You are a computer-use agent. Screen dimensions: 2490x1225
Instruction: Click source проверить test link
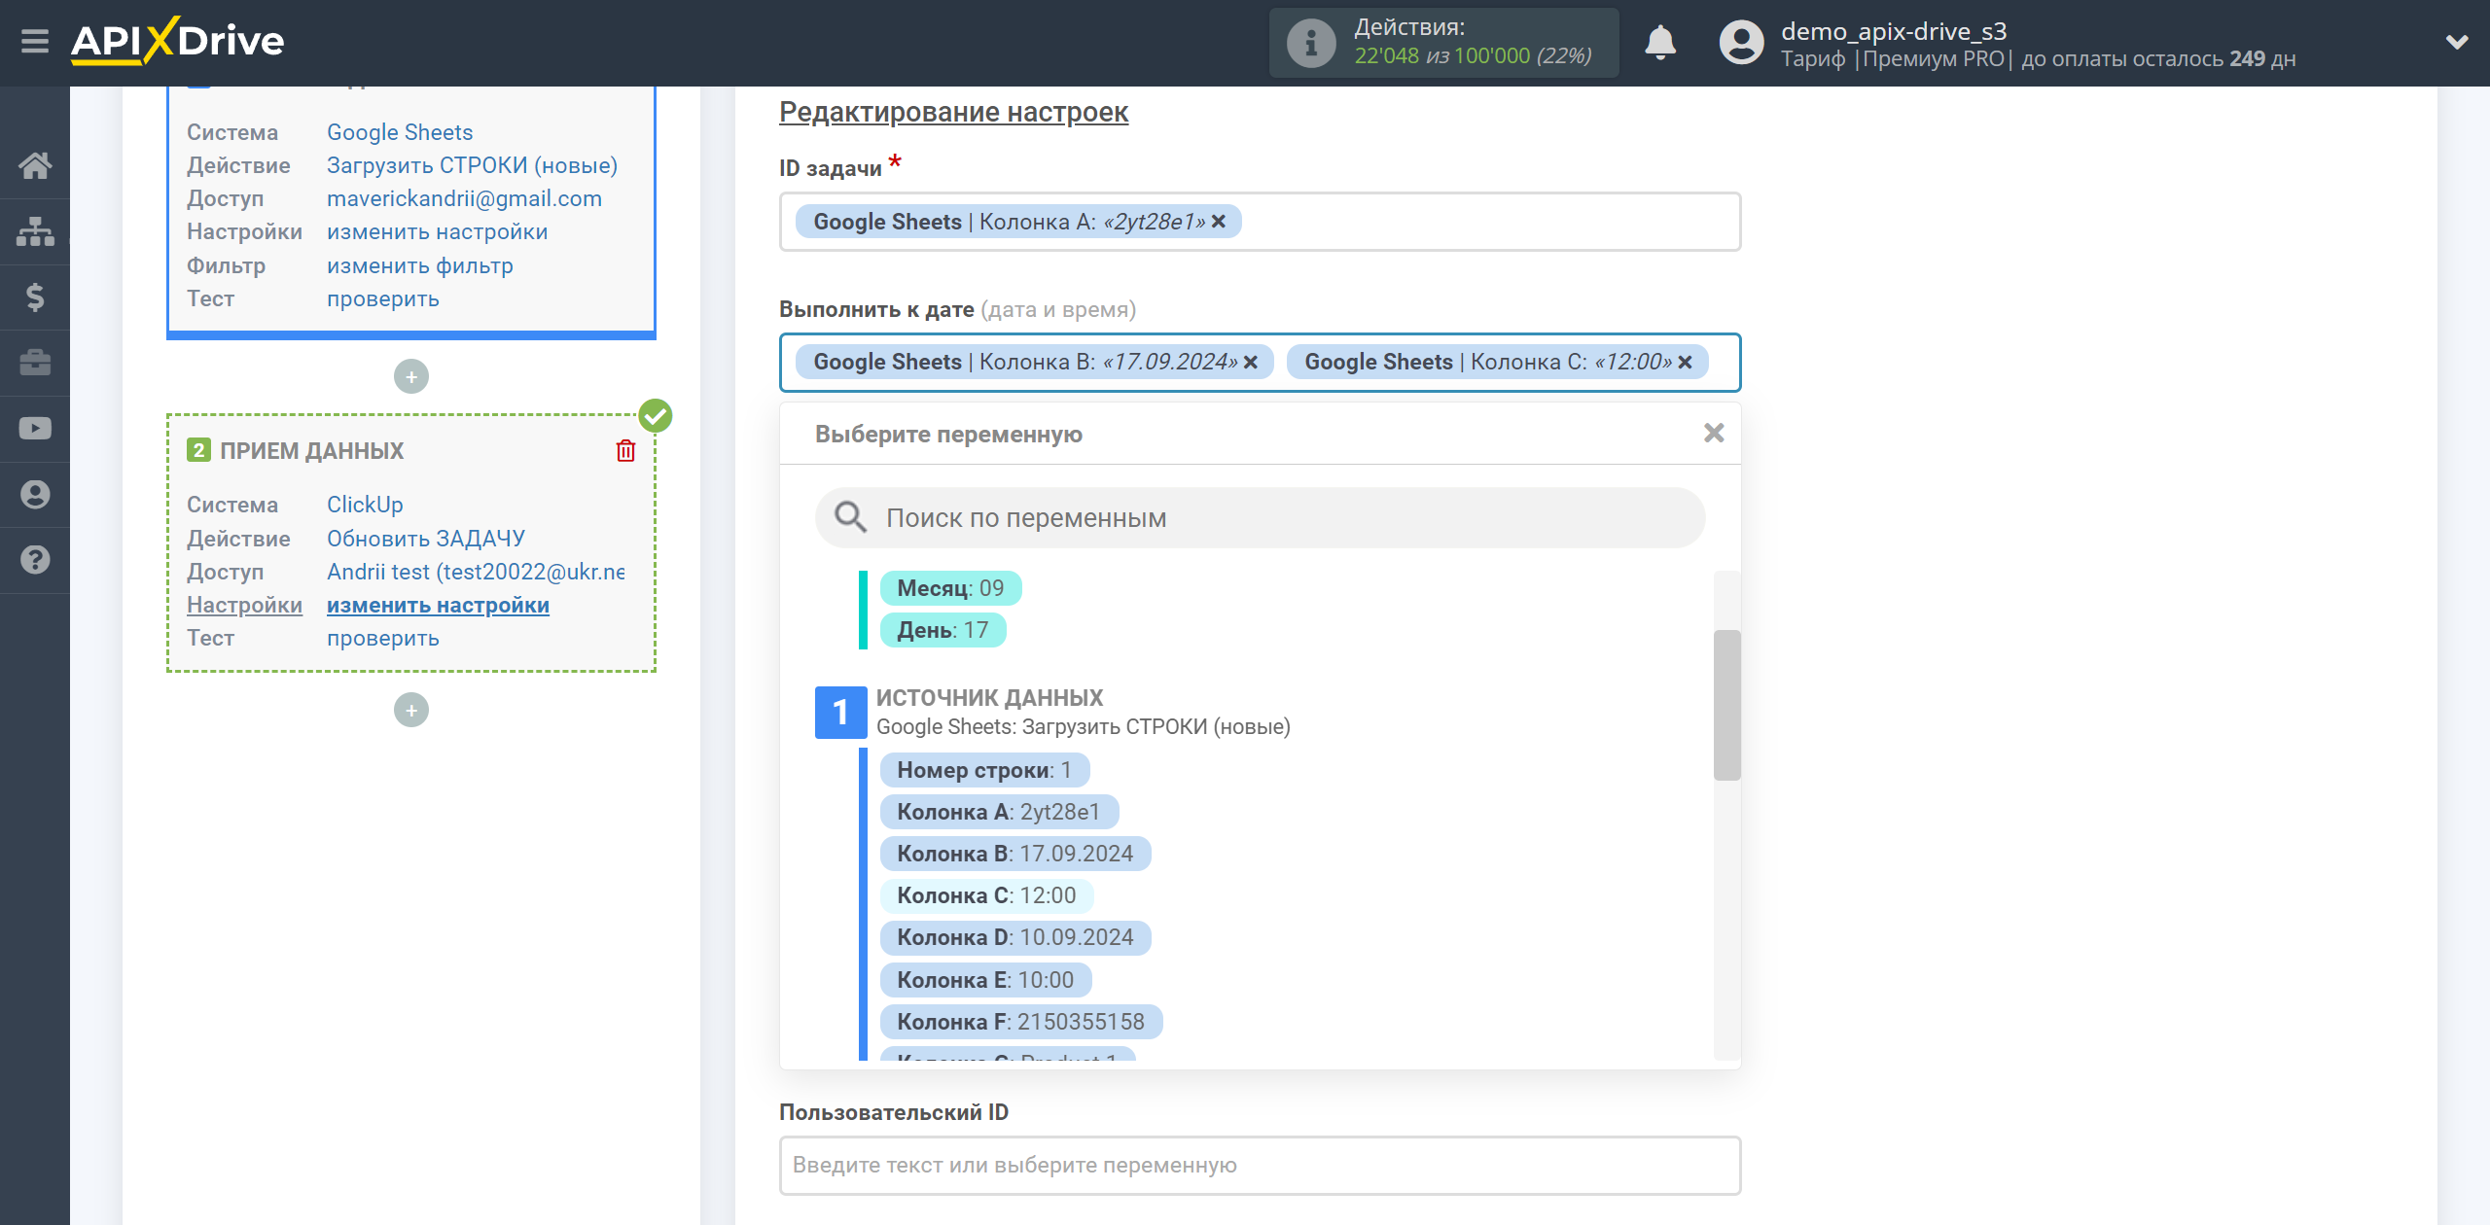382,298
